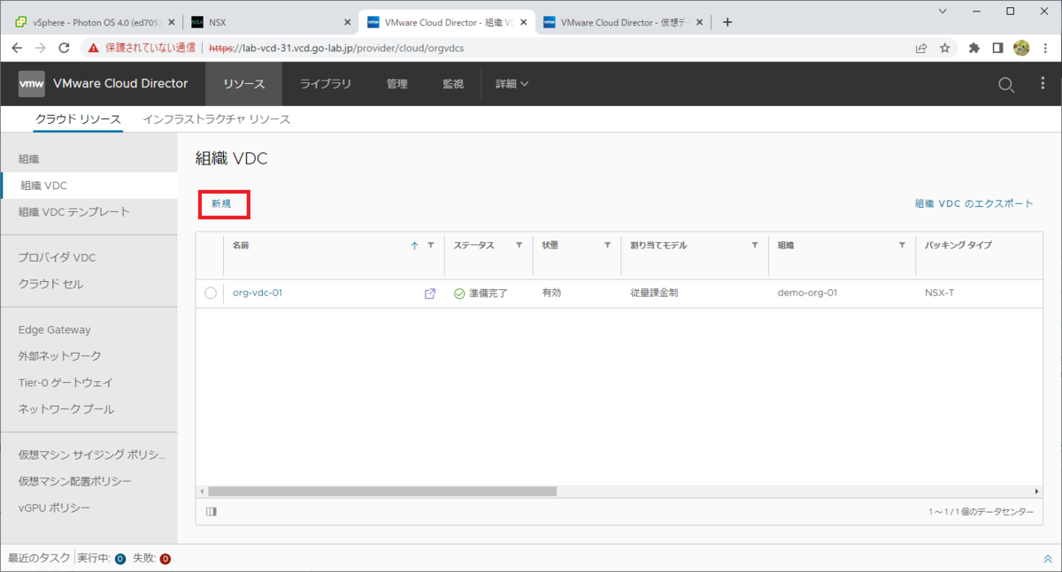Click the horizontal table scrollbar thumb
1062x572 pixels.
point(382,491)
